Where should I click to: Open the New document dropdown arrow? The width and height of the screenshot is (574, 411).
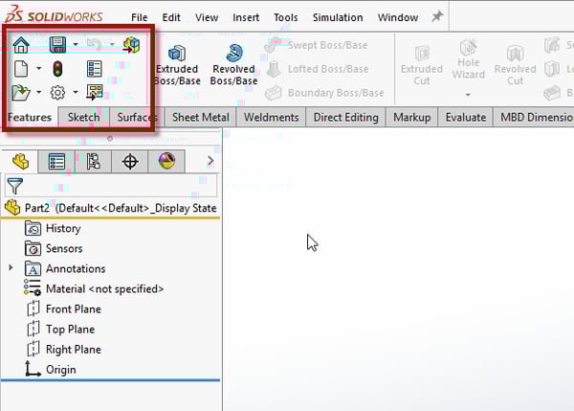(x=39, y=69)
